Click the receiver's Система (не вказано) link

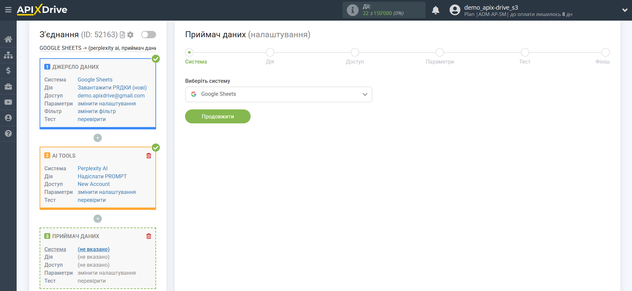(94, 249)
